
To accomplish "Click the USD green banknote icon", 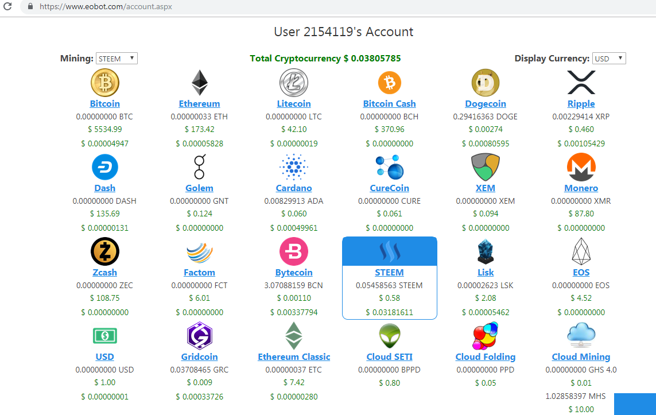I will click(105, 336).
